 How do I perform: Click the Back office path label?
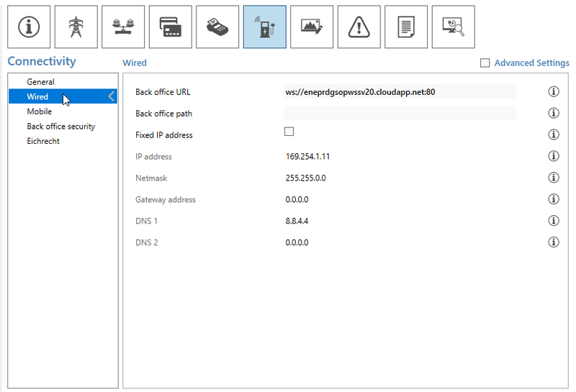164,114
